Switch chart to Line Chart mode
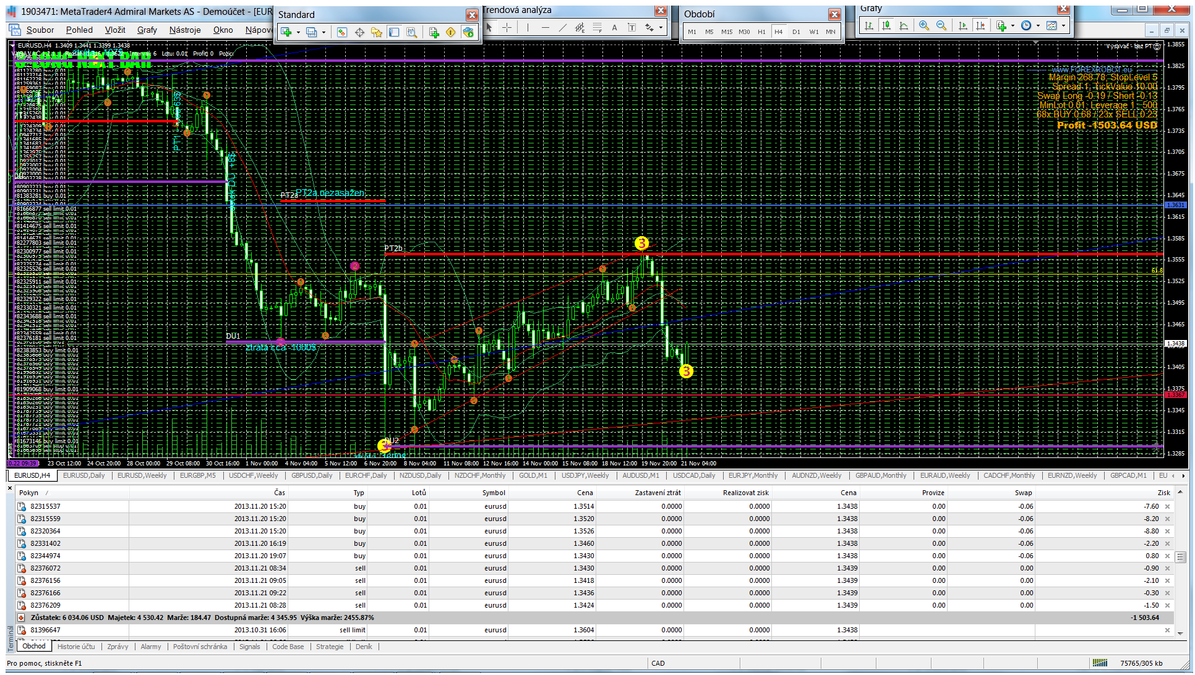Image resolution: width=1195 pixels, height=675 pixels. (904, 25)
